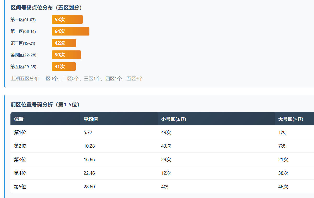The height and width of the screenshot is (198, 314).
Task: Select the 第1位 row label
Action: [20, 132]
